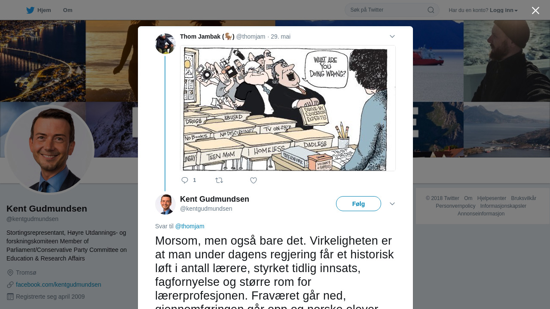Retweet Thom Jambak's cartoon tweet
This screenshot has width=550, height=309.
tap(219, 180)
